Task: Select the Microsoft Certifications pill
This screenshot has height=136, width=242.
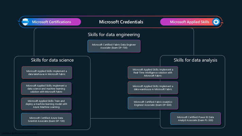Action: (x=51, y=22)
